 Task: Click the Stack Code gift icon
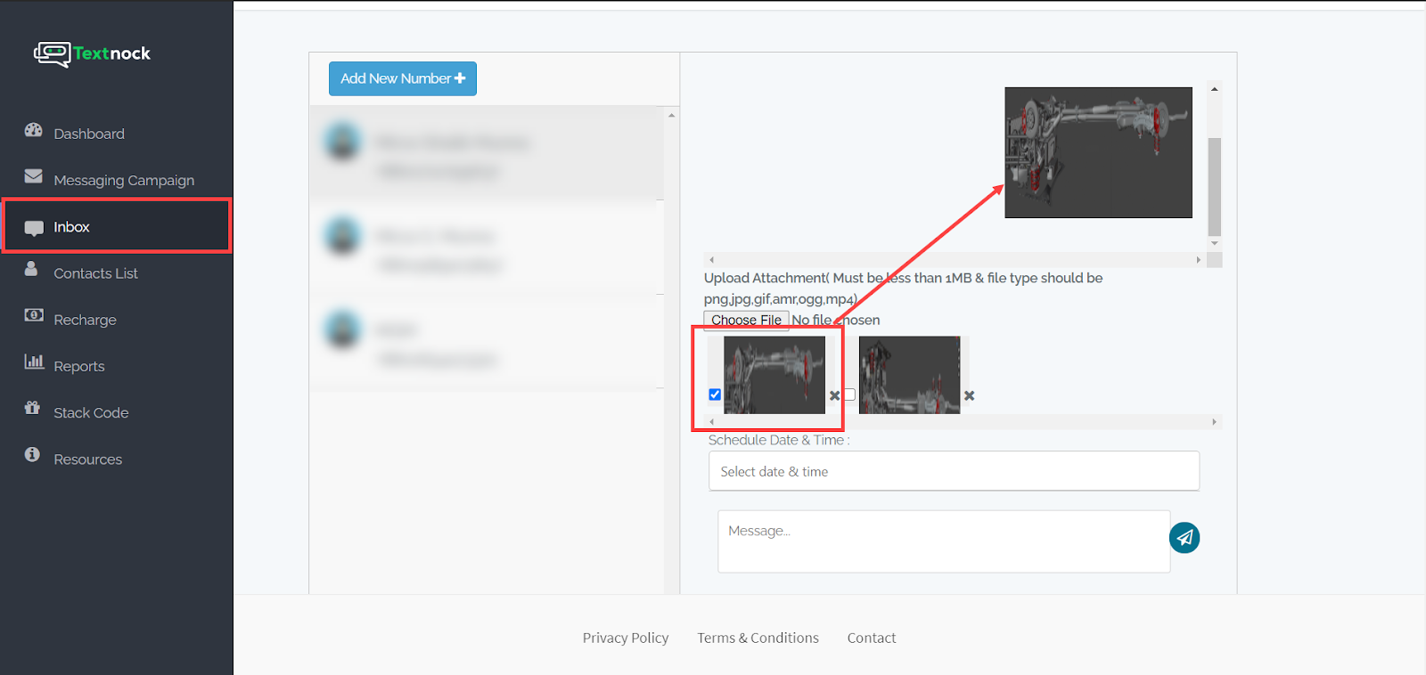tap(33, 408)
